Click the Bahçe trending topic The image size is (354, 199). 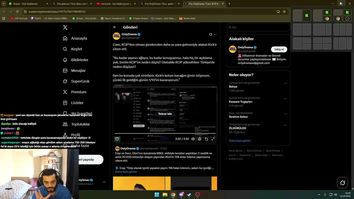click(233, 87)
